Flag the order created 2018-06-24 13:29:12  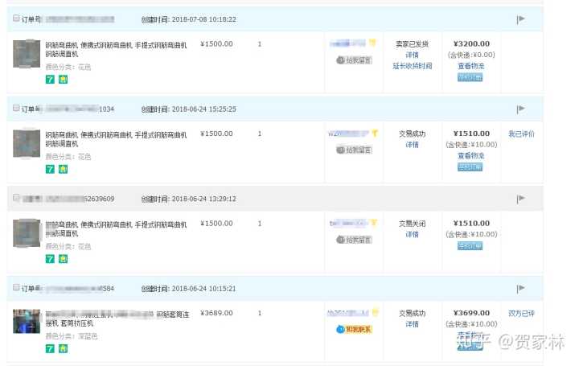(520, 199)
